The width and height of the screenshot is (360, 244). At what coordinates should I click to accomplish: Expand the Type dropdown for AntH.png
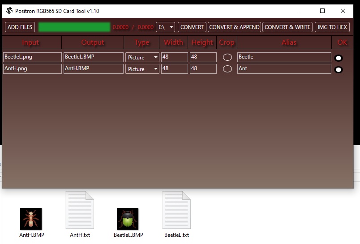tap(142, 69)
